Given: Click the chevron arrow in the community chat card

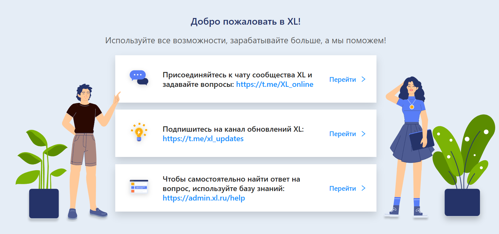Looking at the screenshot, I should click(x=363, y=79).
